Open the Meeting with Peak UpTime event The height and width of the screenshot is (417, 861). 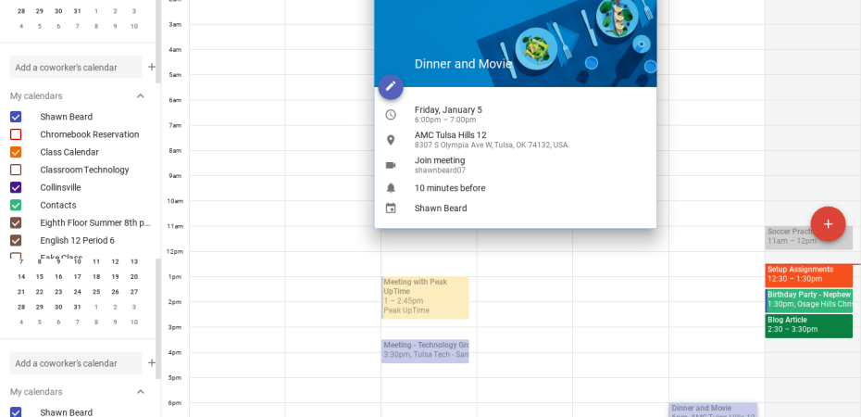425,297
